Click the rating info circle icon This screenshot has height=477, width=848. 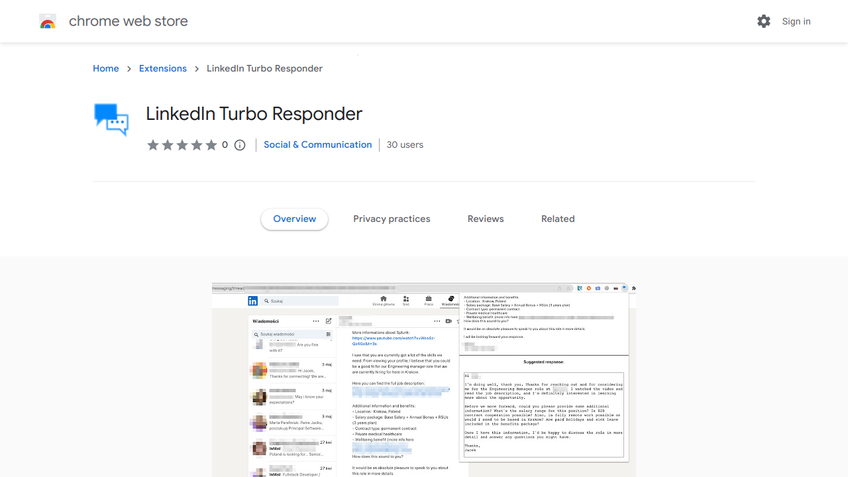coord(240,145)
